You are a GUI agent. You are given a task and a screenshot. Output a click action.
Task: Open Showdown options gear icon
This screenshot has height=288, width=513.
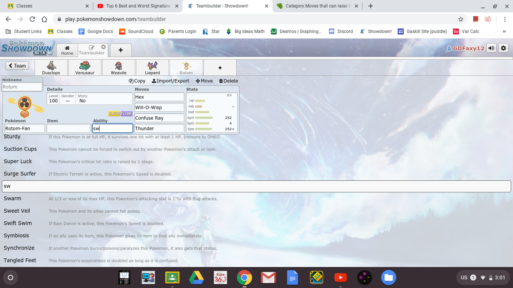[503, 48]
